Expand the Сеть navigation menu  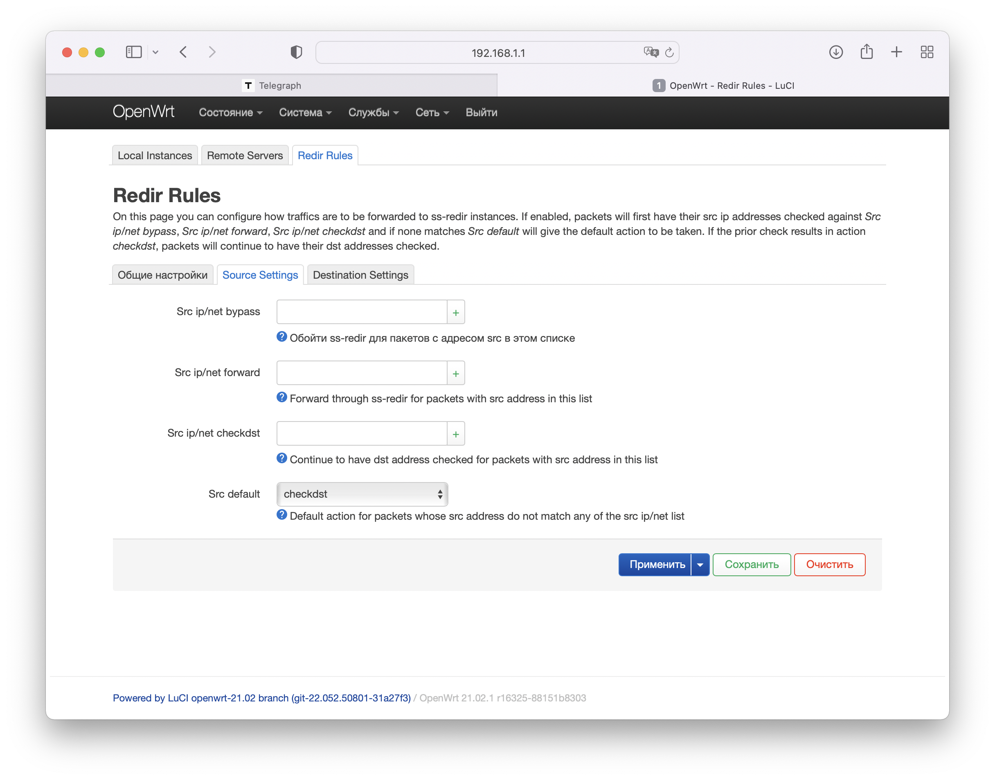[432, 113]
